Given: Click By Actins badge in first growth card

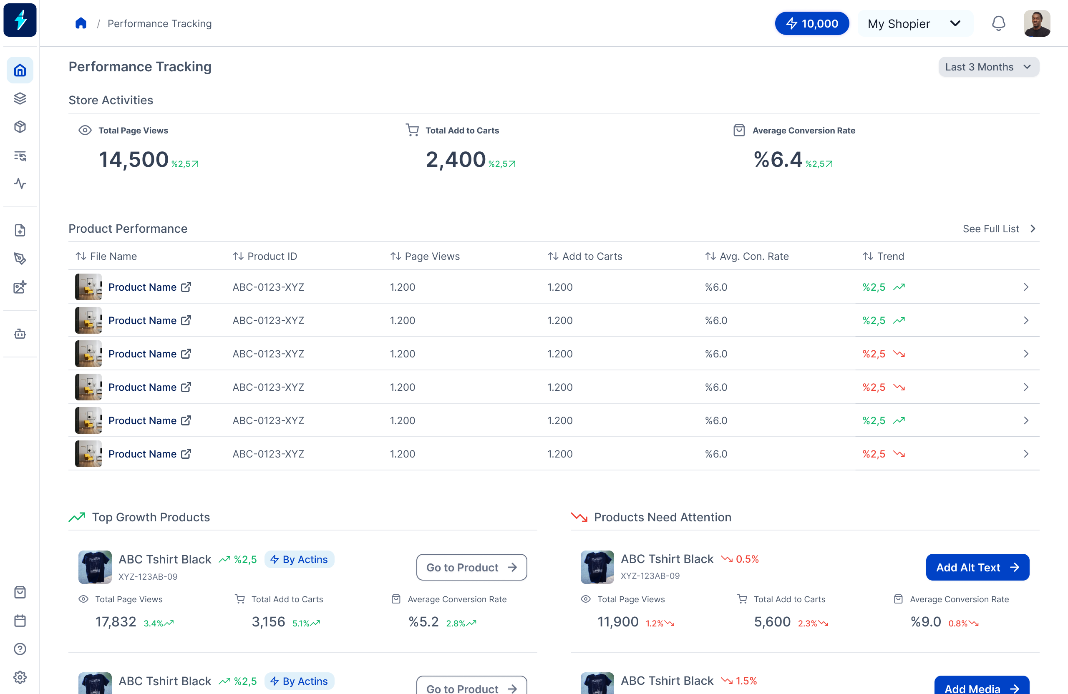Looking at the screenshot, I should 299,559.
